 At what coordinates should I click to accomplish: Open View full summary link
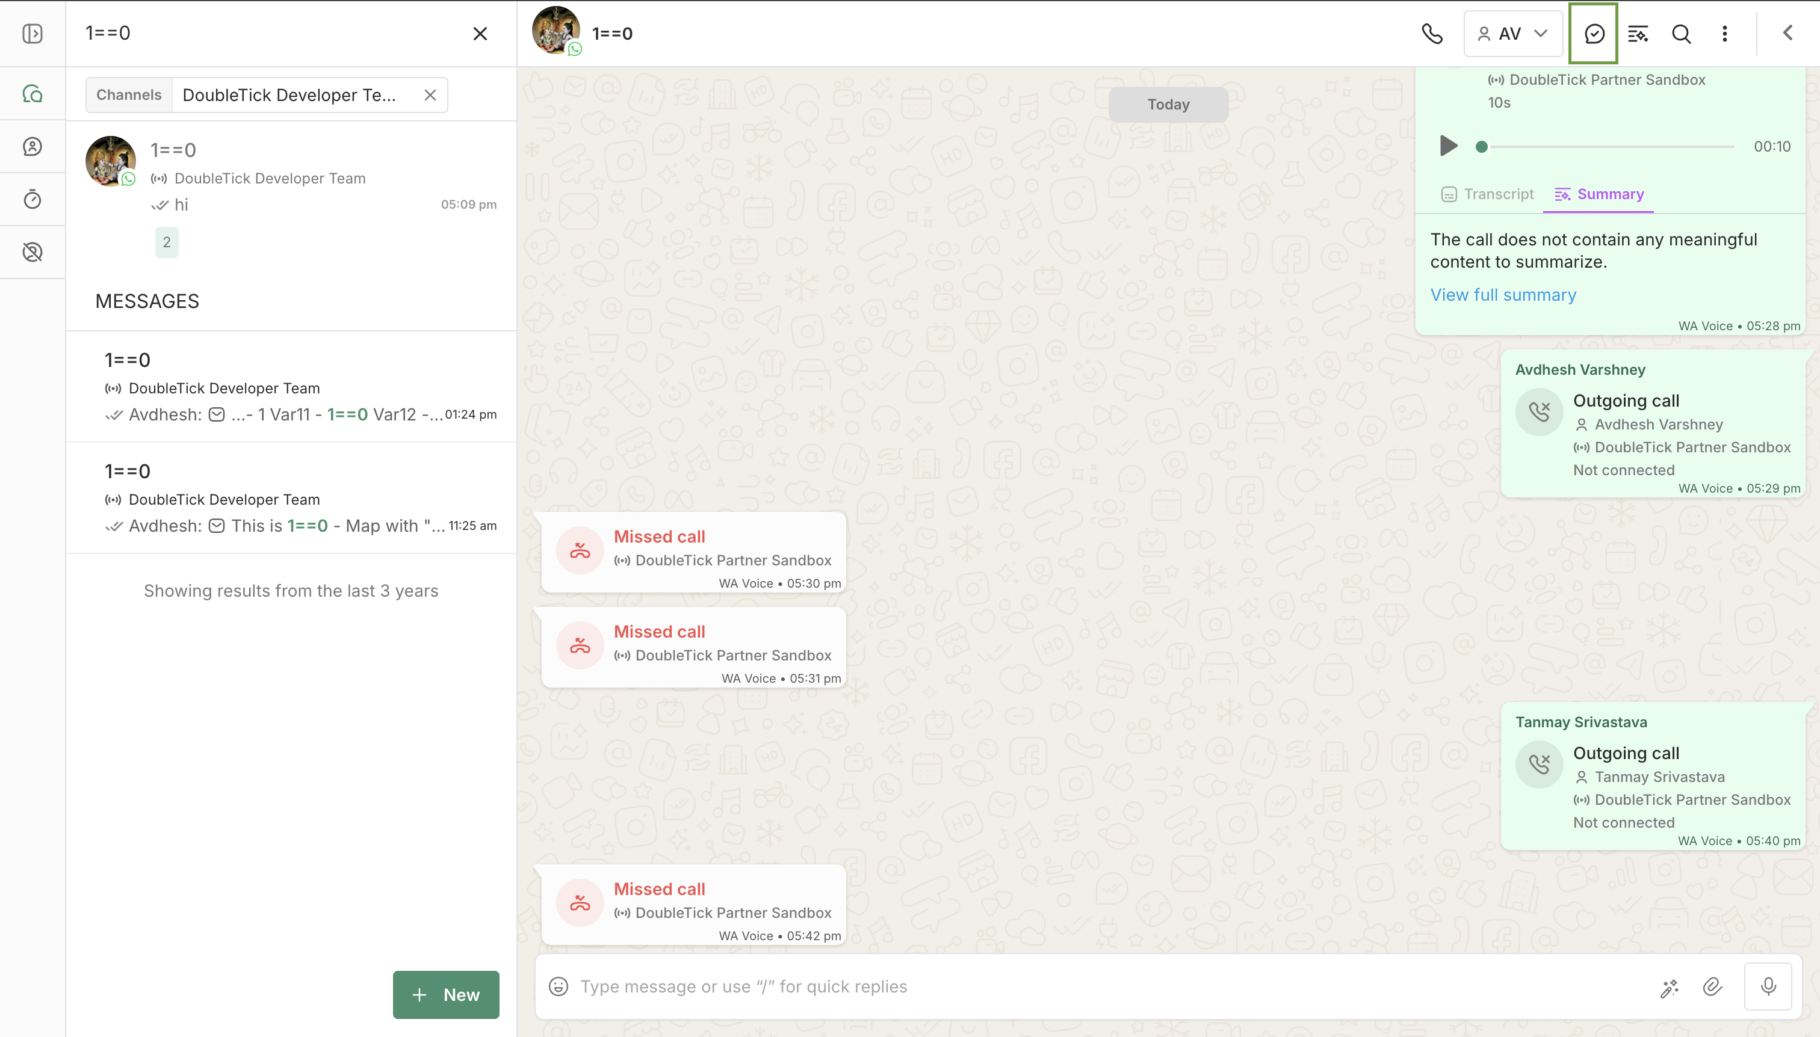[1503, 295]
